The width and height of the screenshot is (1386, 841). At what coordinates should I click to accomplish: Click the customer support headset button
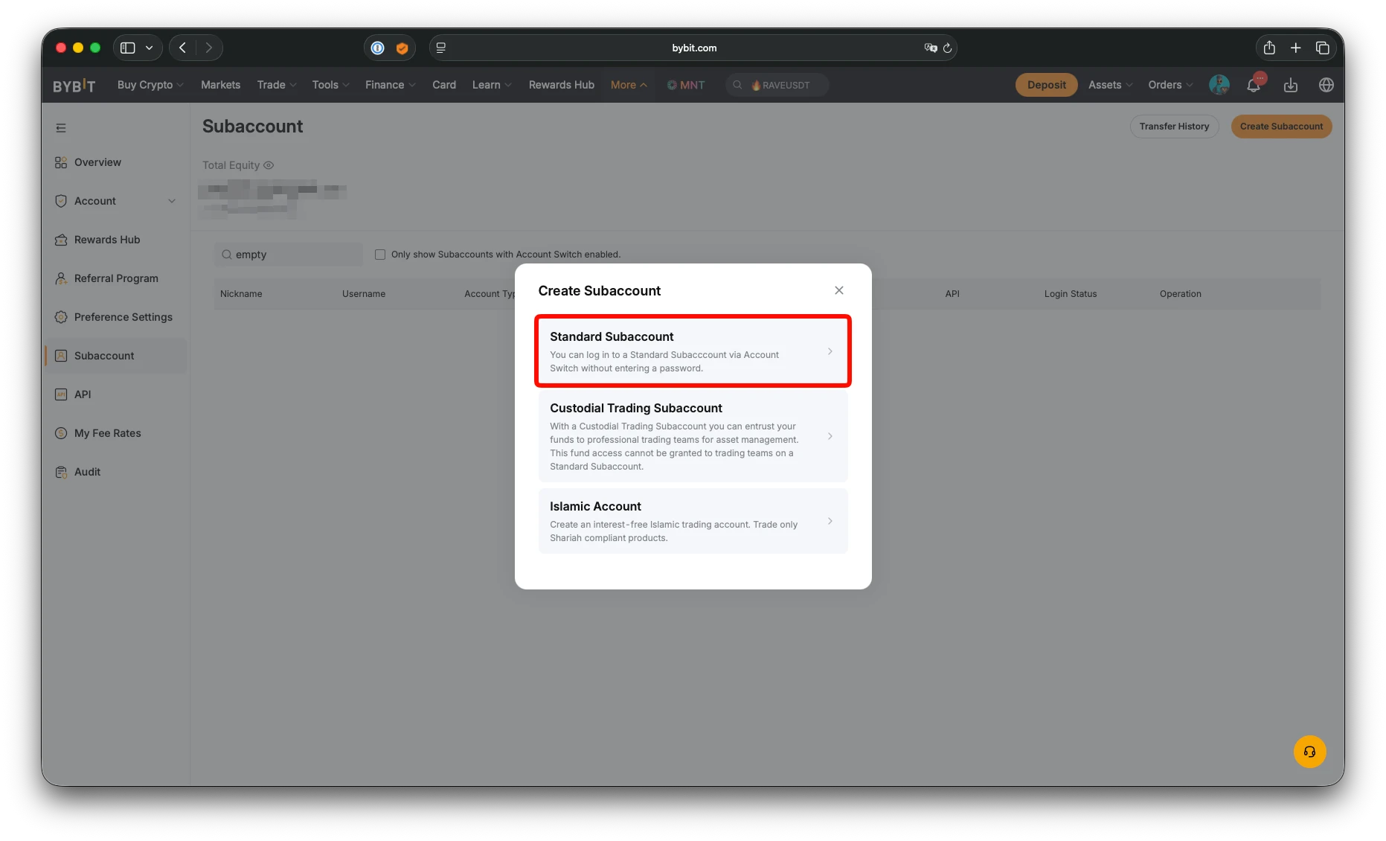pos(1309,752)
